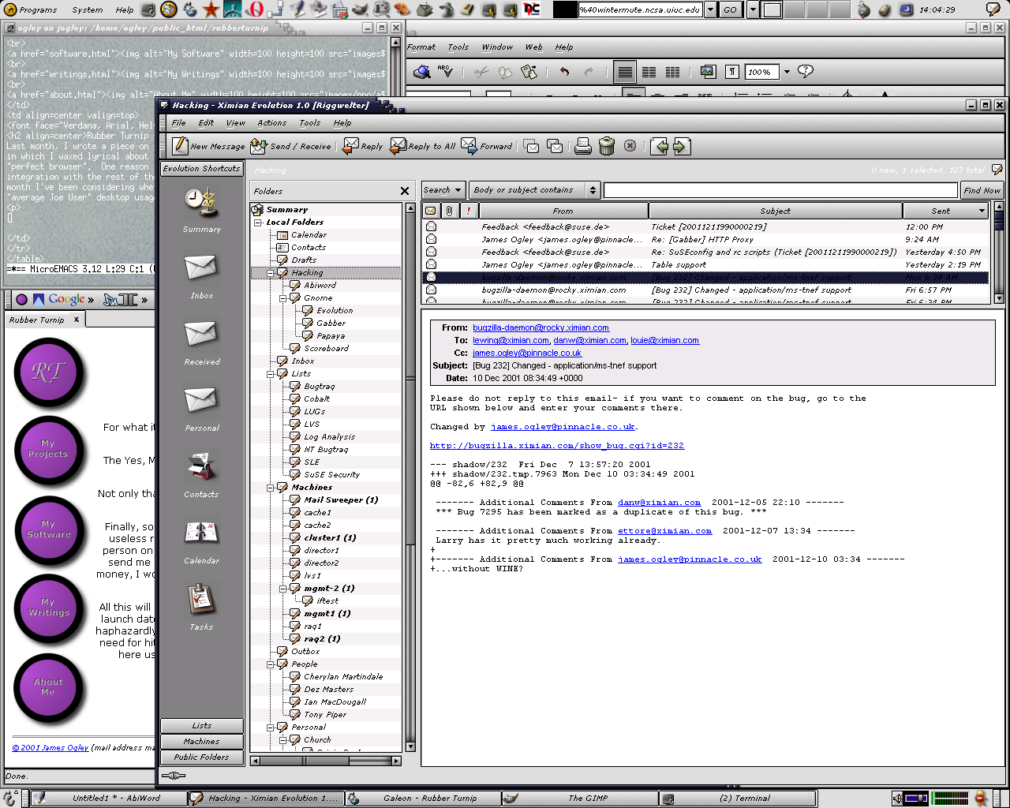Viewport: 1010px width, 808px height.
Task: Click the help question-mark icon in AbiWord
Action: tap(806, 72)
